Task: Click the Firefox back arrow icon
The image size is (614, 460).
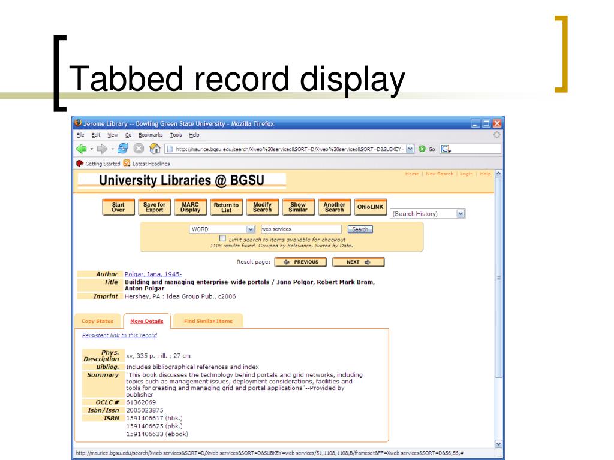Action: 82,149
